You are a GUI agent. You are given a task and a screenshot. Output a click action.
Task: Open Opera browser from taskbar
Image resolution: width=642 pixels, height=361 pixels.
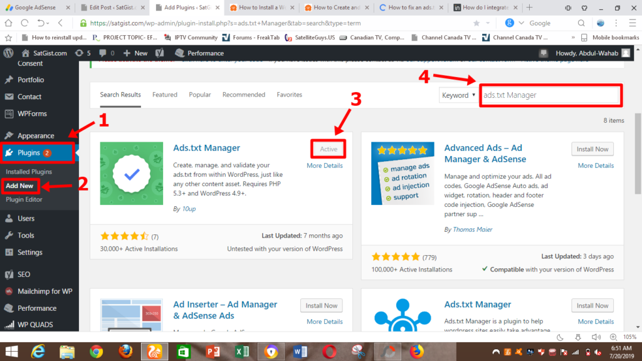tap(329, 352)
